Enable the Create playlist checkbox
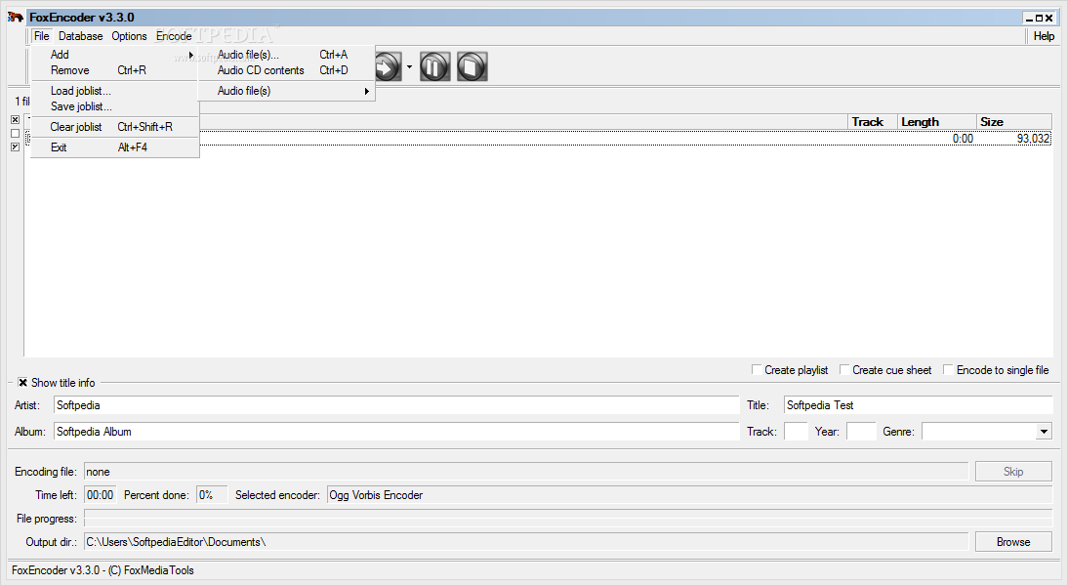Screen dimensions: 1068x586 [756, 369]
